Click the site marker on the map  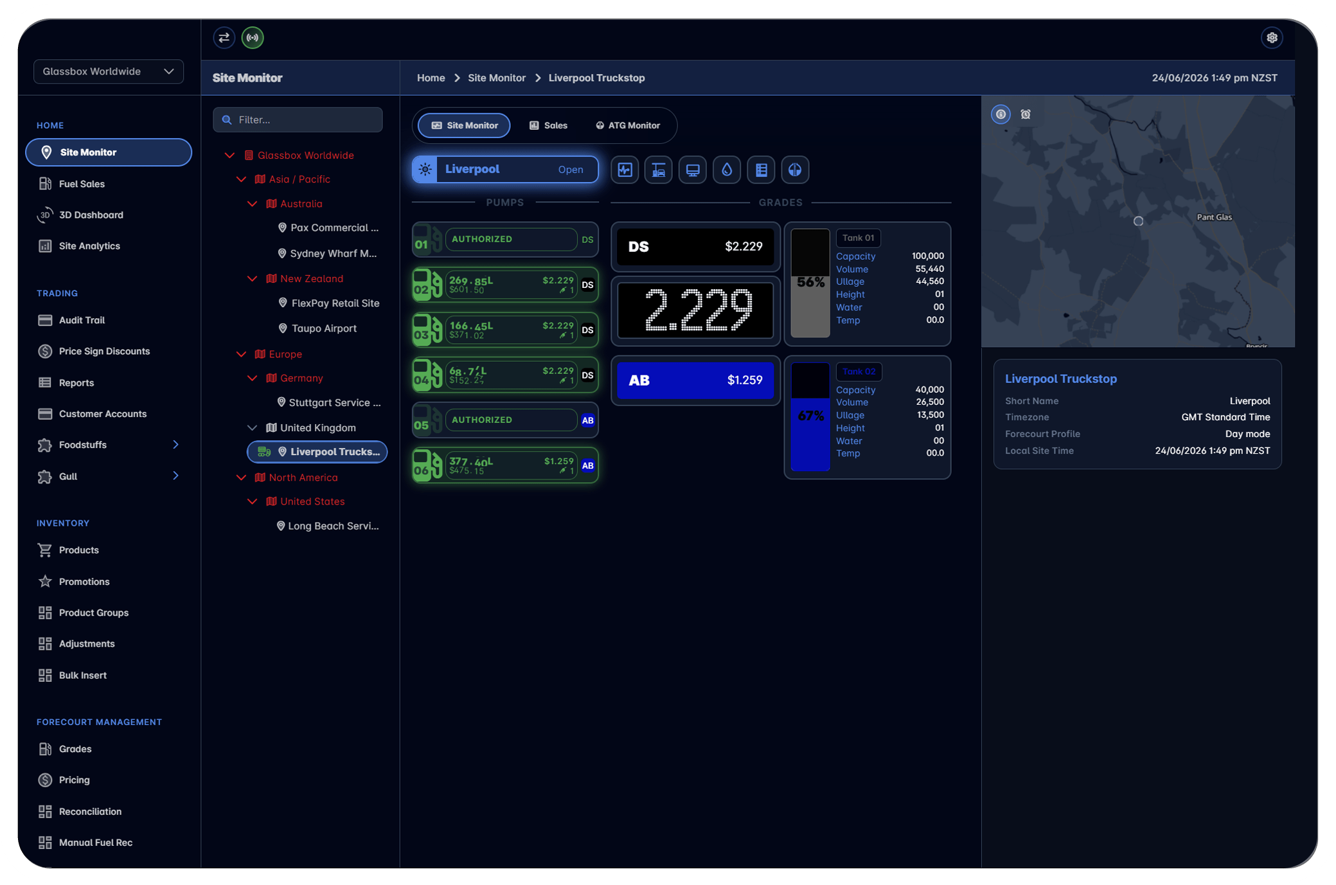point(1138,221)
